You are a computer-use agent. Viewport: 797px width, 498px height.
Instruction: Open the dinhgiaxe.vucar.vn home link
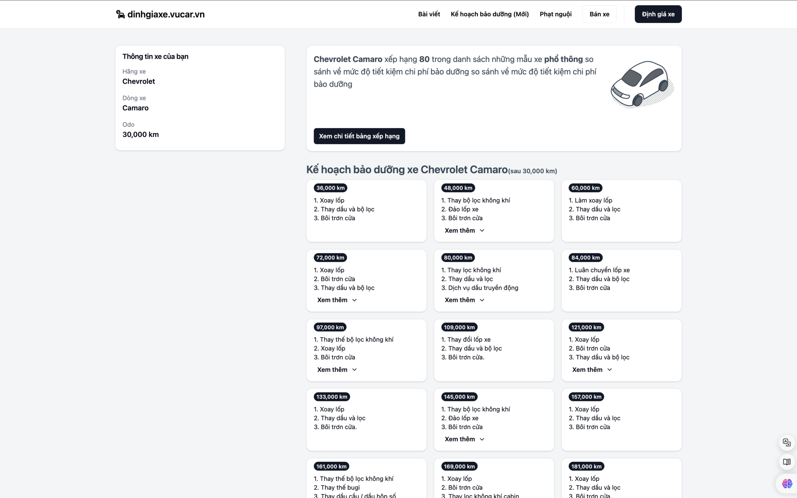click(x=160, y=14)
